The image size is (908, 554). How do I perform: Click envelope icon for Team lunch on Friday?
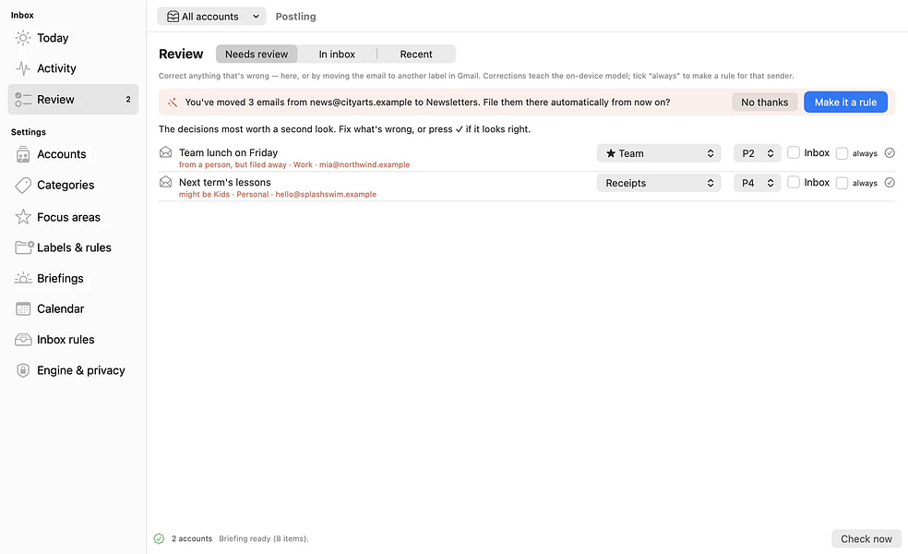coord(165,152)
